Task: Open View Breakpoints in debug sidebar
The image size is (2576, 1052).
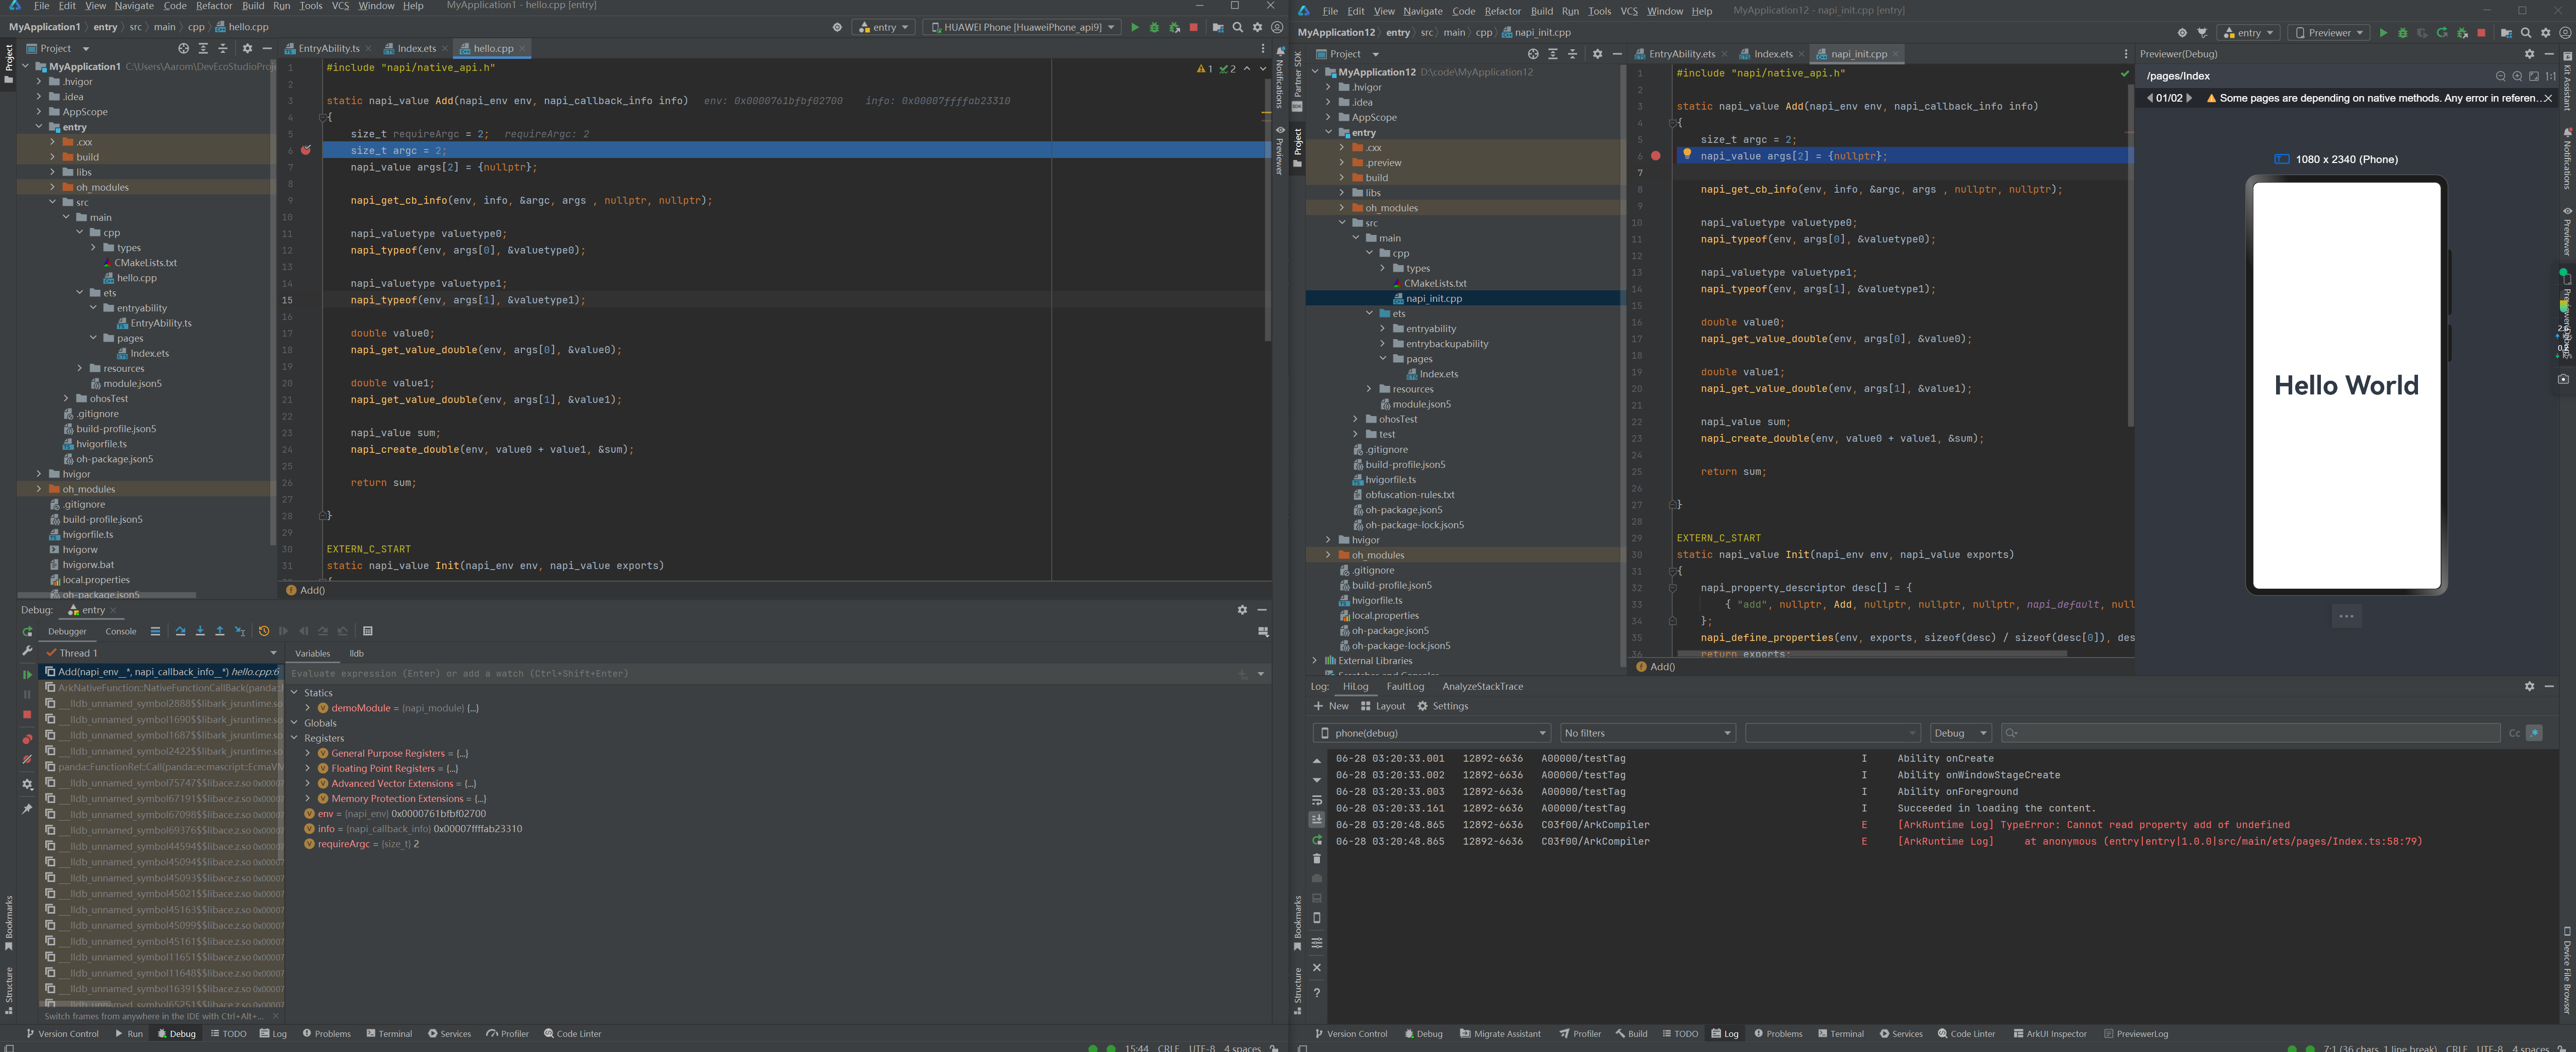Action: [27, 739]
